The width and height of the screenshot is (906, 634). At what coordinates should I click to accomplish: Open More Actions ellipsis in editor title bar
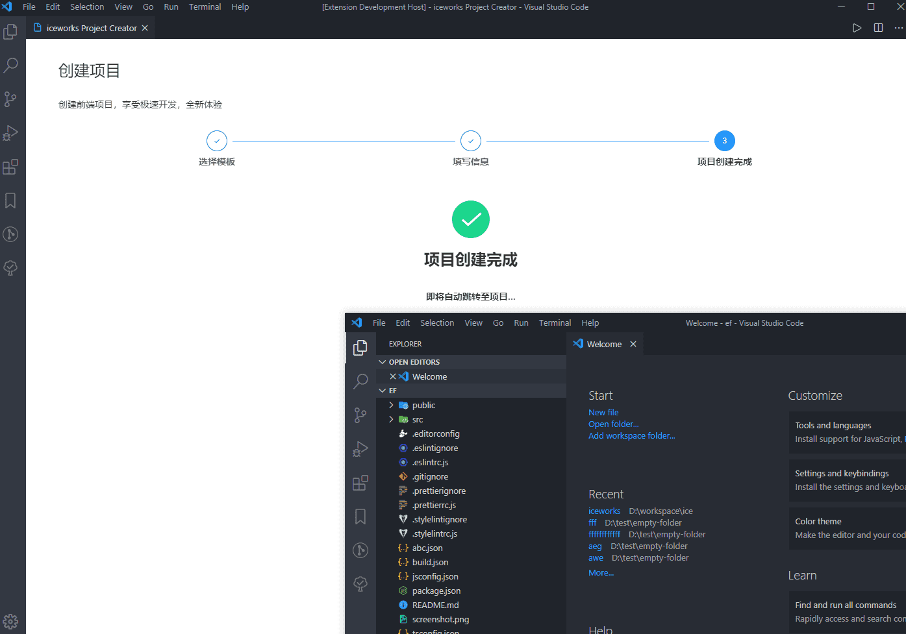899,28
